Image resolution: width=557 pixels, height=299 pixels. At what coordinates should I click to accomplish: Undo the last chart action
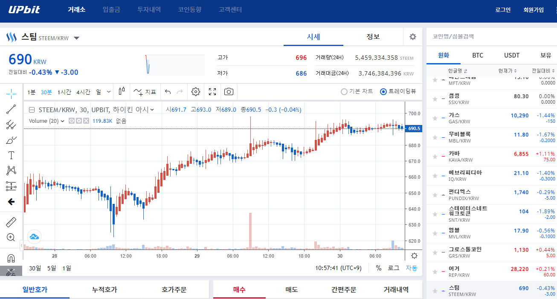click(168, 91)
